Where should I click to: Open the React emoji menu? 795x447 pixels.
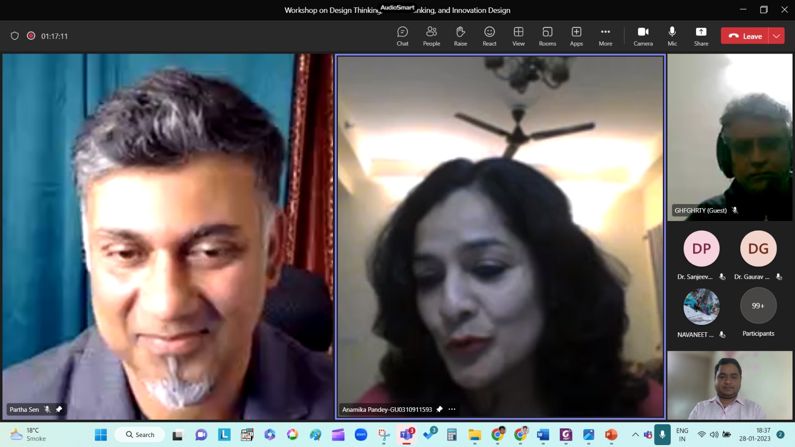(x=489, y=36)
